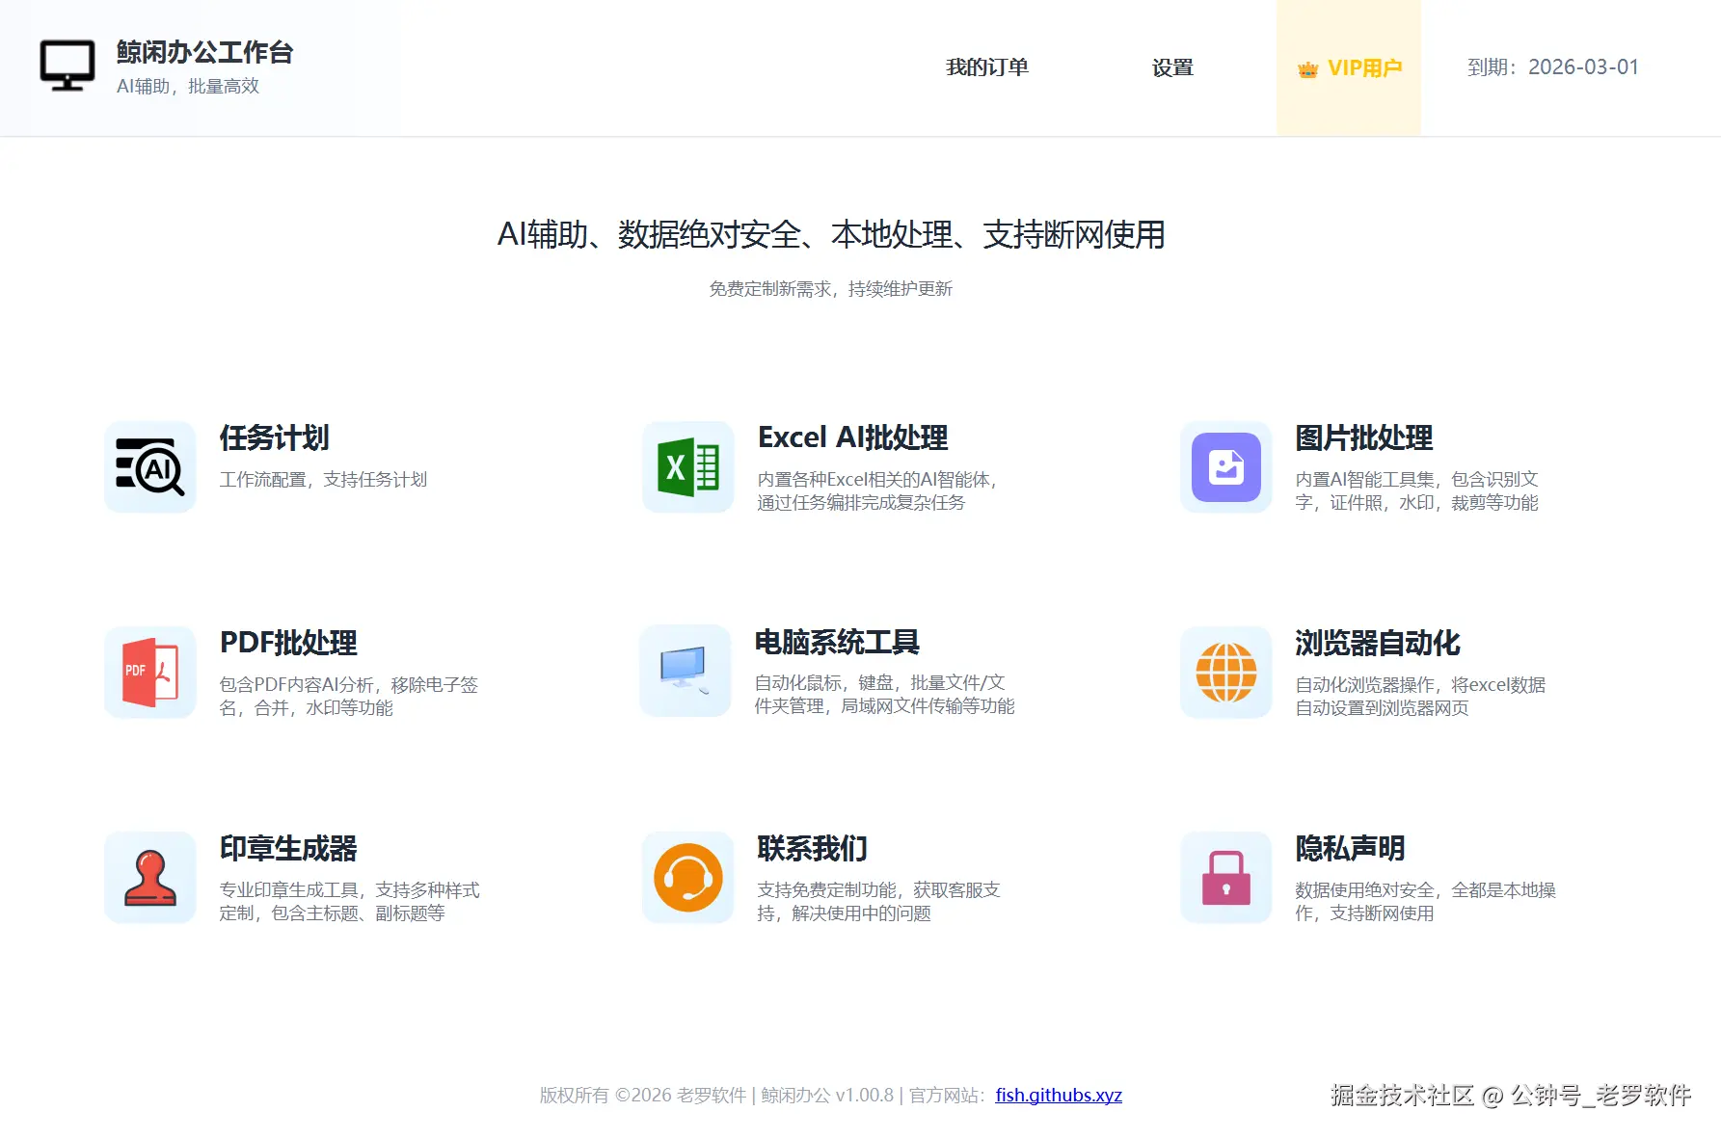1721x1138 pixels.
Task: Click the 鲸闲办公工作台 app title
Action: 204,52
